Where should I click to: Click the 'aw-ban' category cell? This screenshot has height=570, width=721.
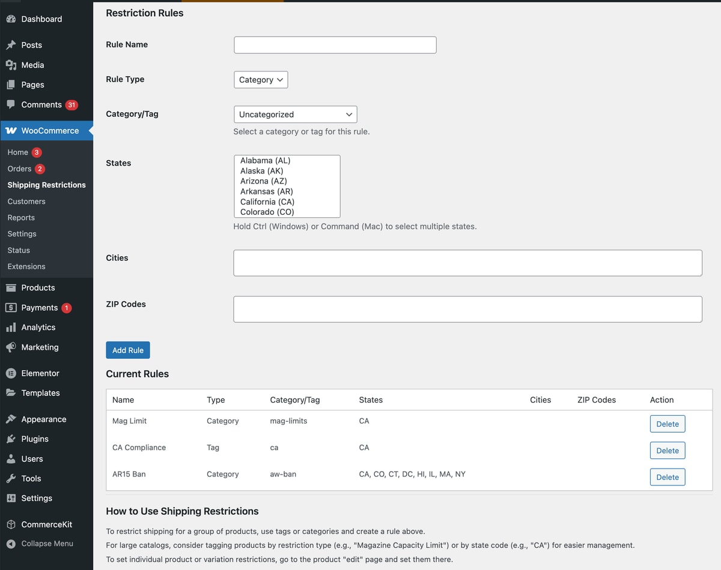click(283, 474)
